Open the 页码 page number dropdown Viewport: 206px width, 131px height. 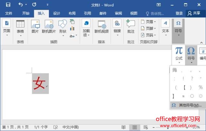[x=148, y=35]
